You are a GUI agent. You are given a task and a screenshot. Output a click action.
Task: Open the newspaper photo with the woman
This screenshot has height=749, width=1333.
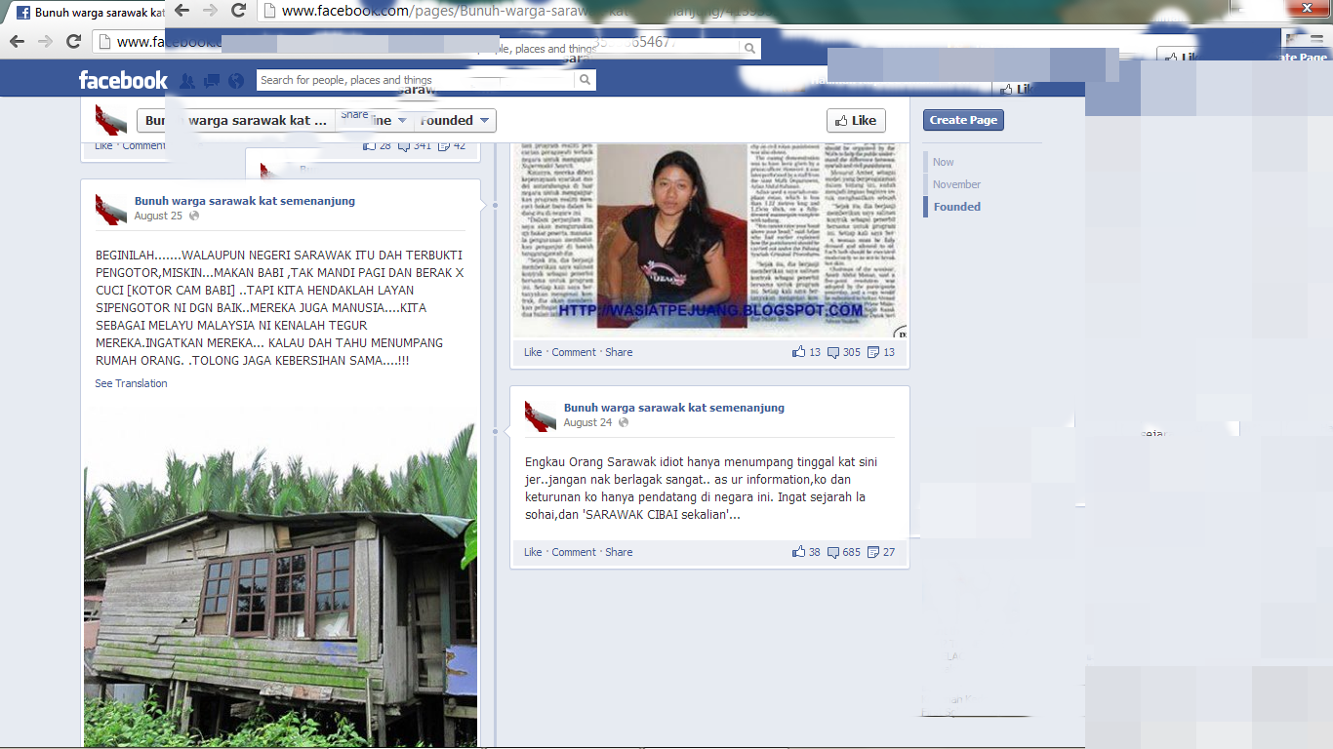tap(708, 240)
